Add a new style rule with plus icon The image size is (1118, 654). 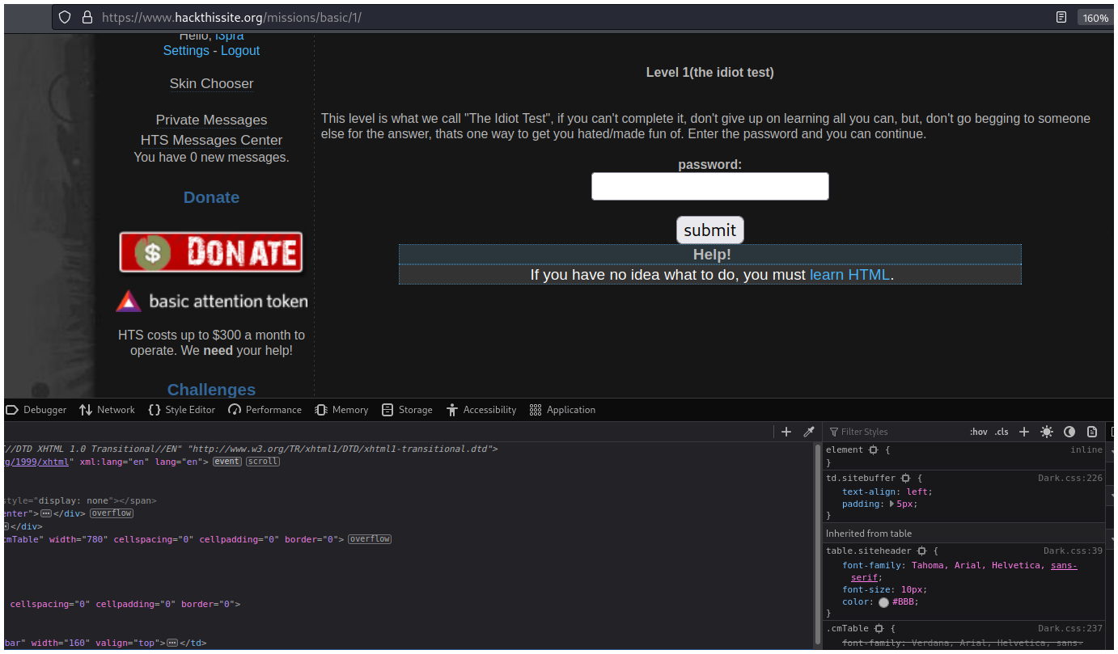[1023, 432]
